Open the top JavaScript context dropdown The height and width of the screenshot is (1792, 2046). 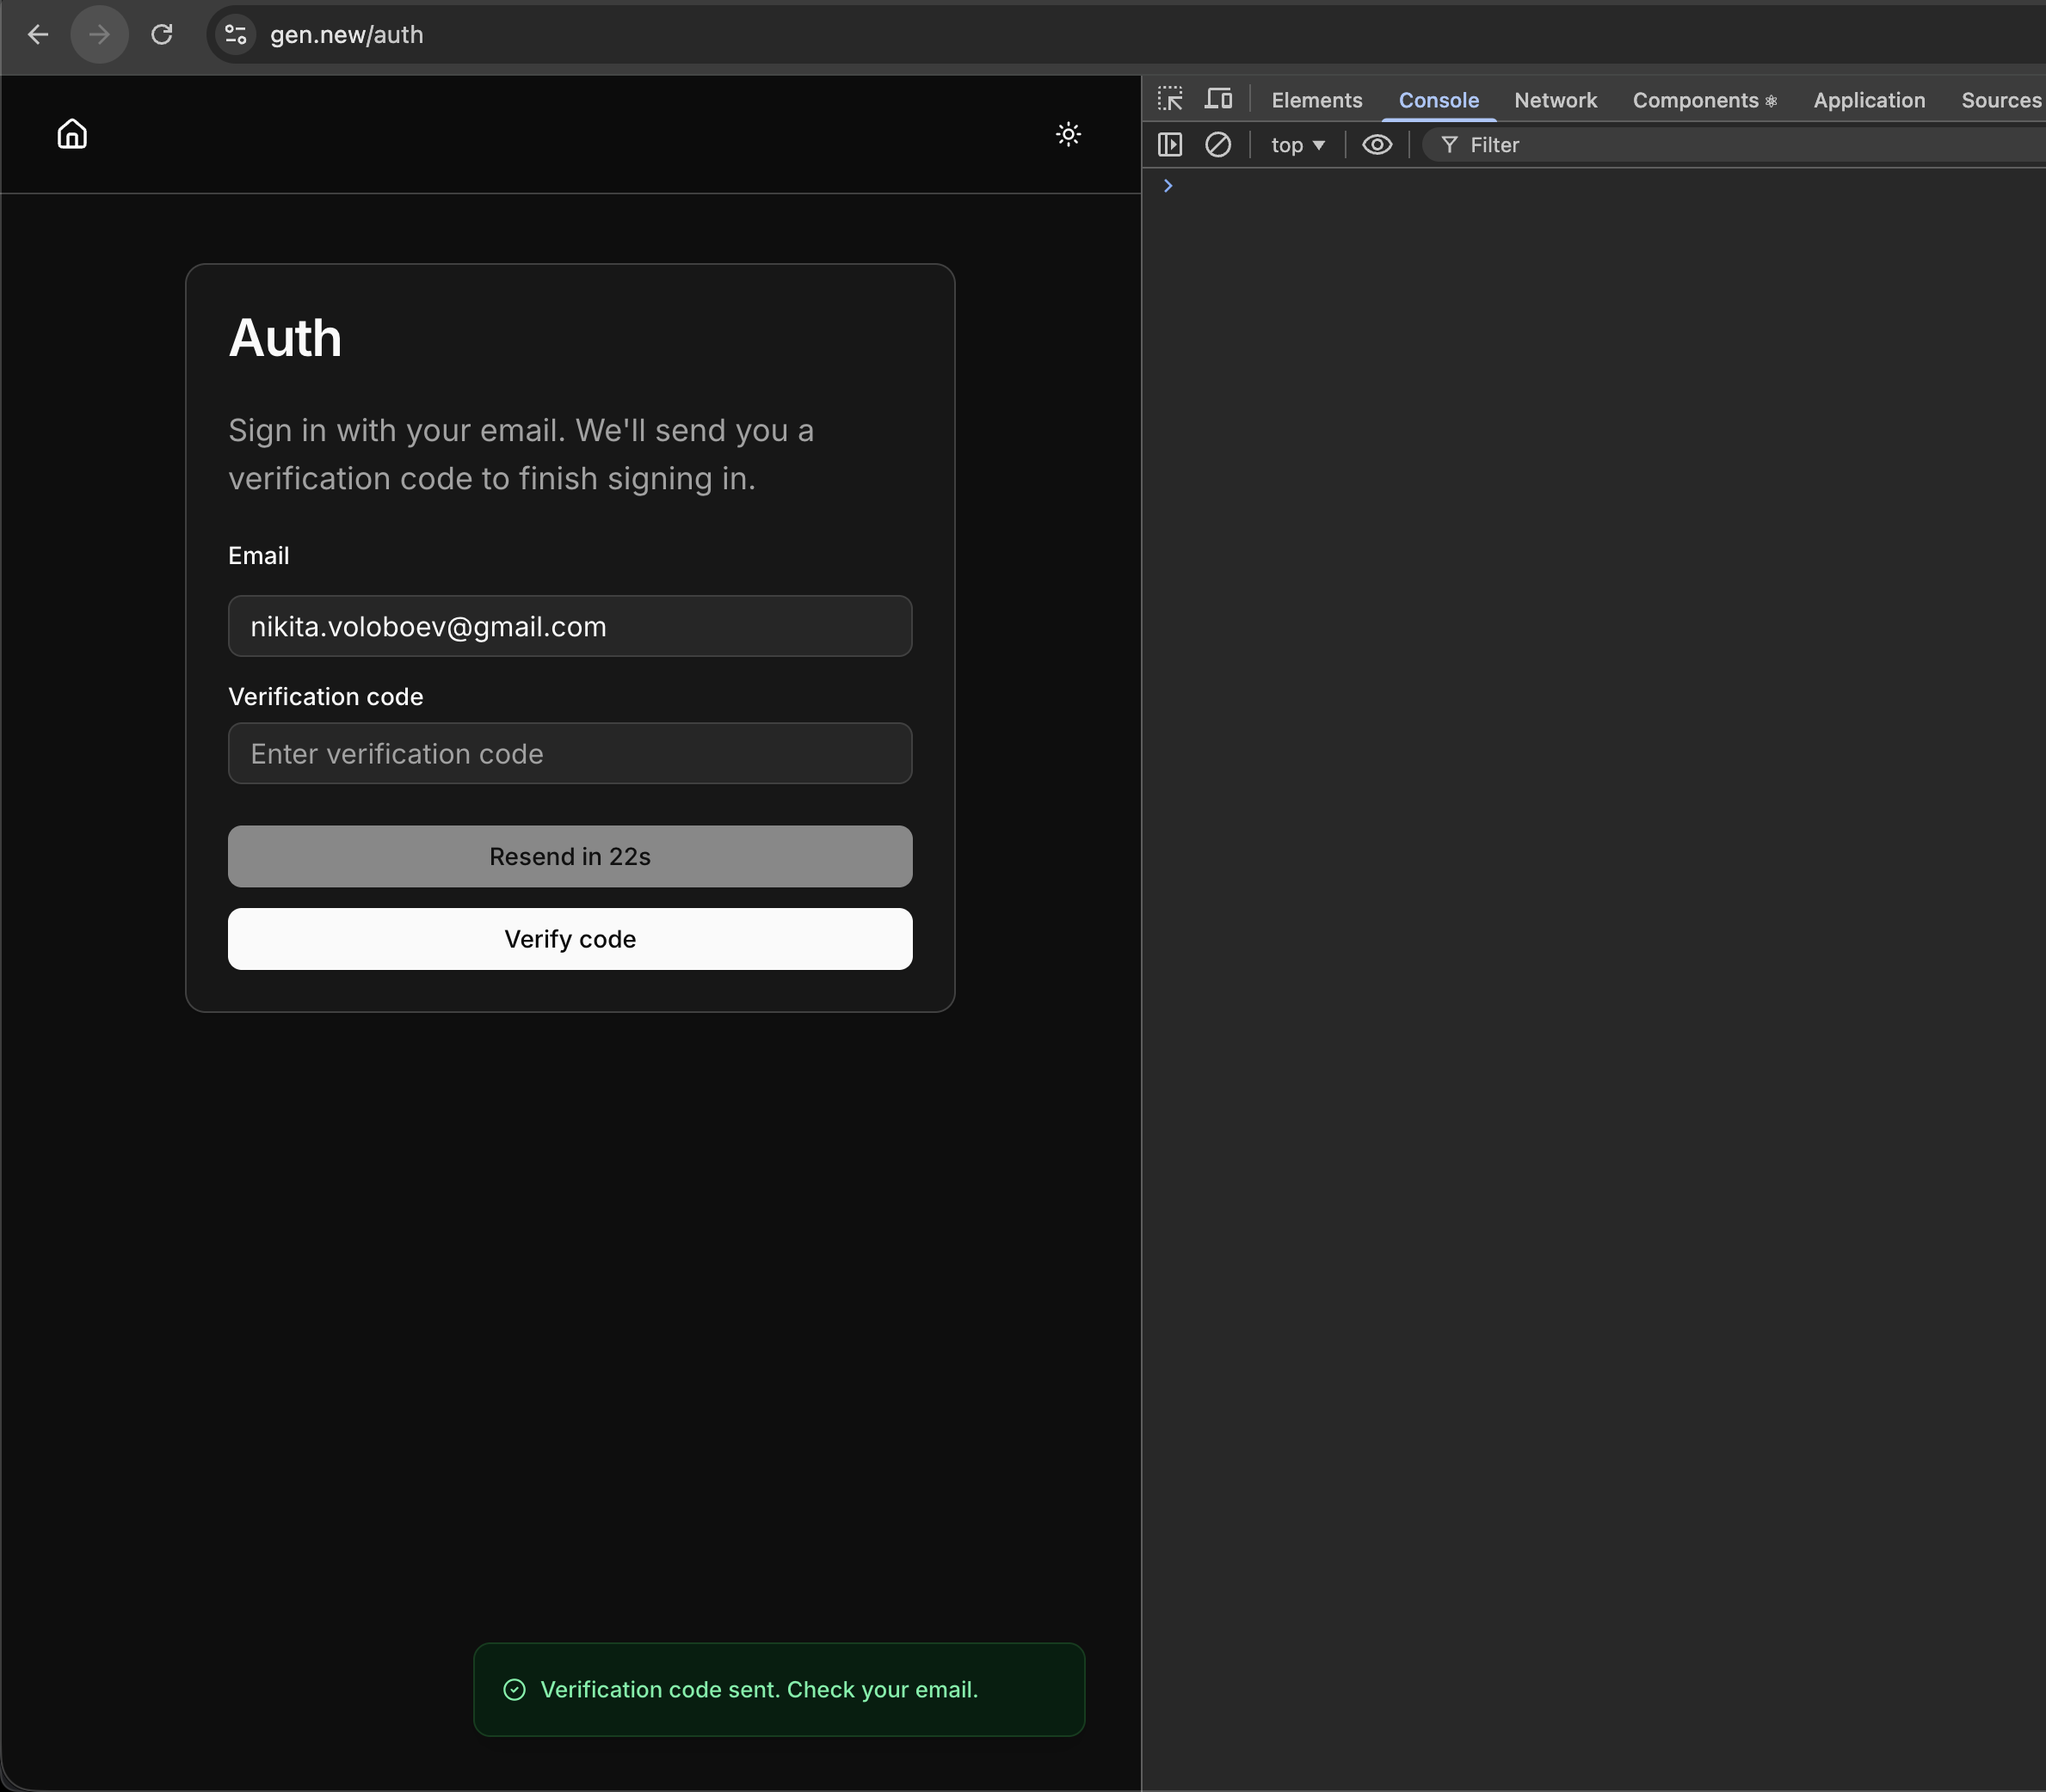click(1297, 145)
